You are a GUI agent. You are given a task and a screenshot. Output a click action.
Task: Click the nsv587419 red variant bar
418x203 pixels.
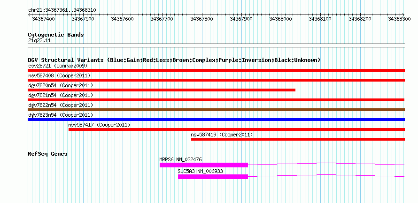[298, 139]
